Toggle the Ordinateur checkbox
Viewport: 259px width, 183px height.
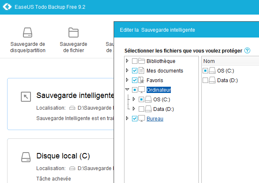(x=135, y=90)
